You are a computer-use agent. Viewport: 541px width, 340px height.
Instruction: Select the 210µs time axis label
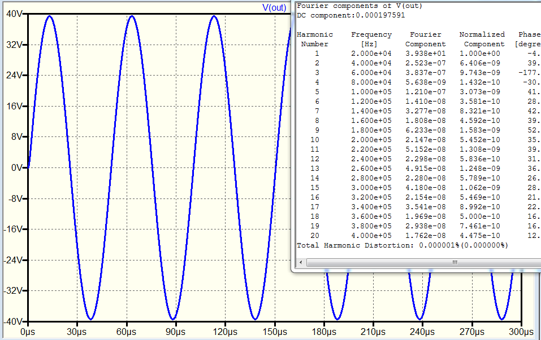point(373,332)
